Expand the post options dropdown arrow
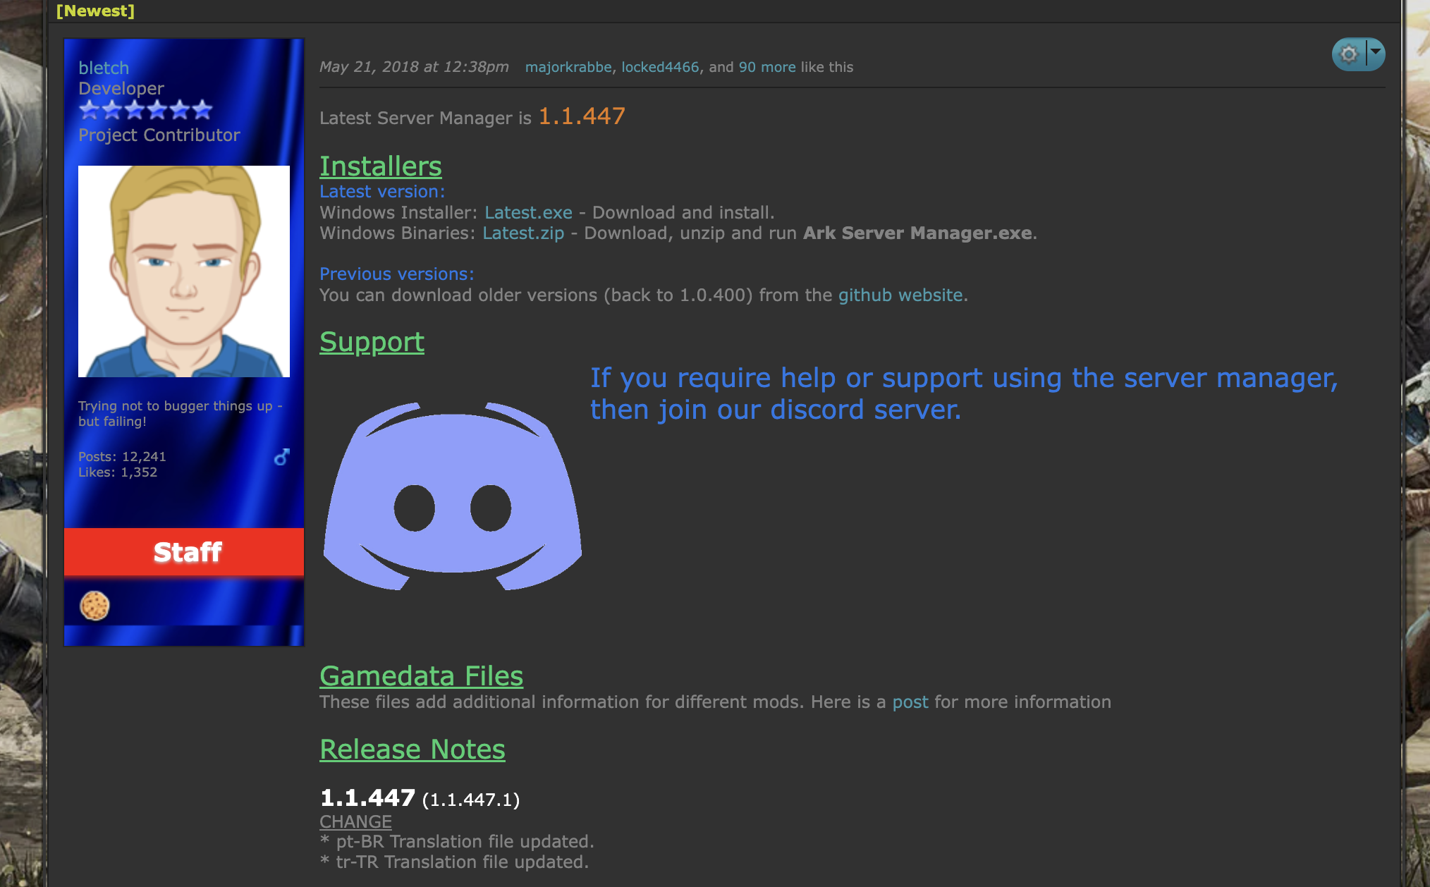 click(1376, 54)
